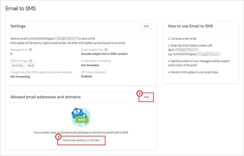Screen dimensions: 244x156
Task: Select the Settings panel heading
Action: click(18, 26)
